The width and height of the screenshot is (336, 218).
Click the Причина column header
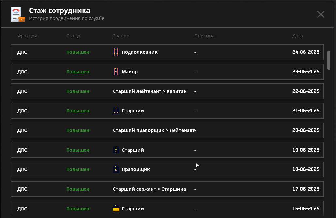tap(204, 36)
